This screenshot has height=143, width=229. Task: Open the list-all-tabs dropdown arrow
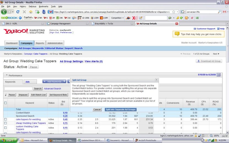[227, 23]
